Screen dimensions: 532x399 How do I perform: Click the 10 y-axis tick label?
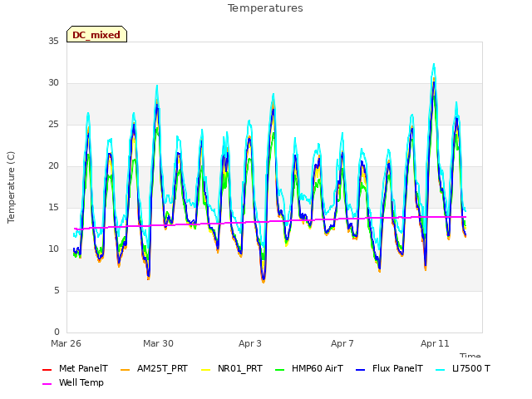53,249
